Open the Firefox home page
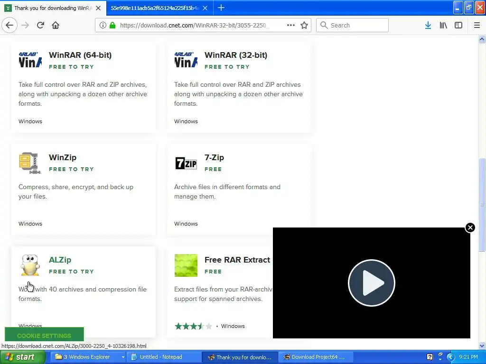This screenshot has height=364, width=486. [x=56, y=25]
